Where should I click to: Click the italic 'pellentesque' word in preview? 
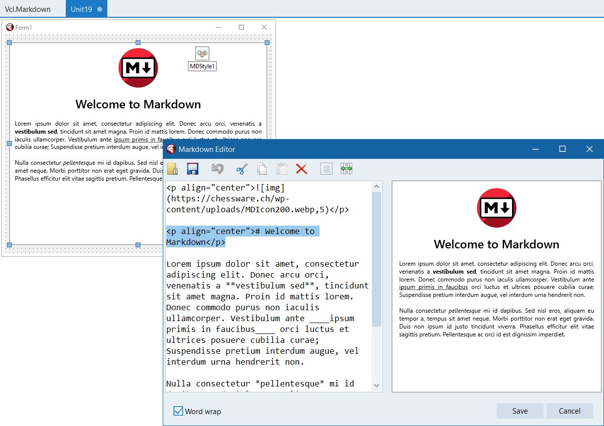pos(465,311)
